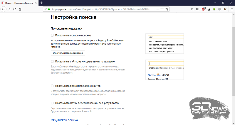235x125 pixels.
Task: Click the grey globe extension icon
Action: tap(220, 9)
